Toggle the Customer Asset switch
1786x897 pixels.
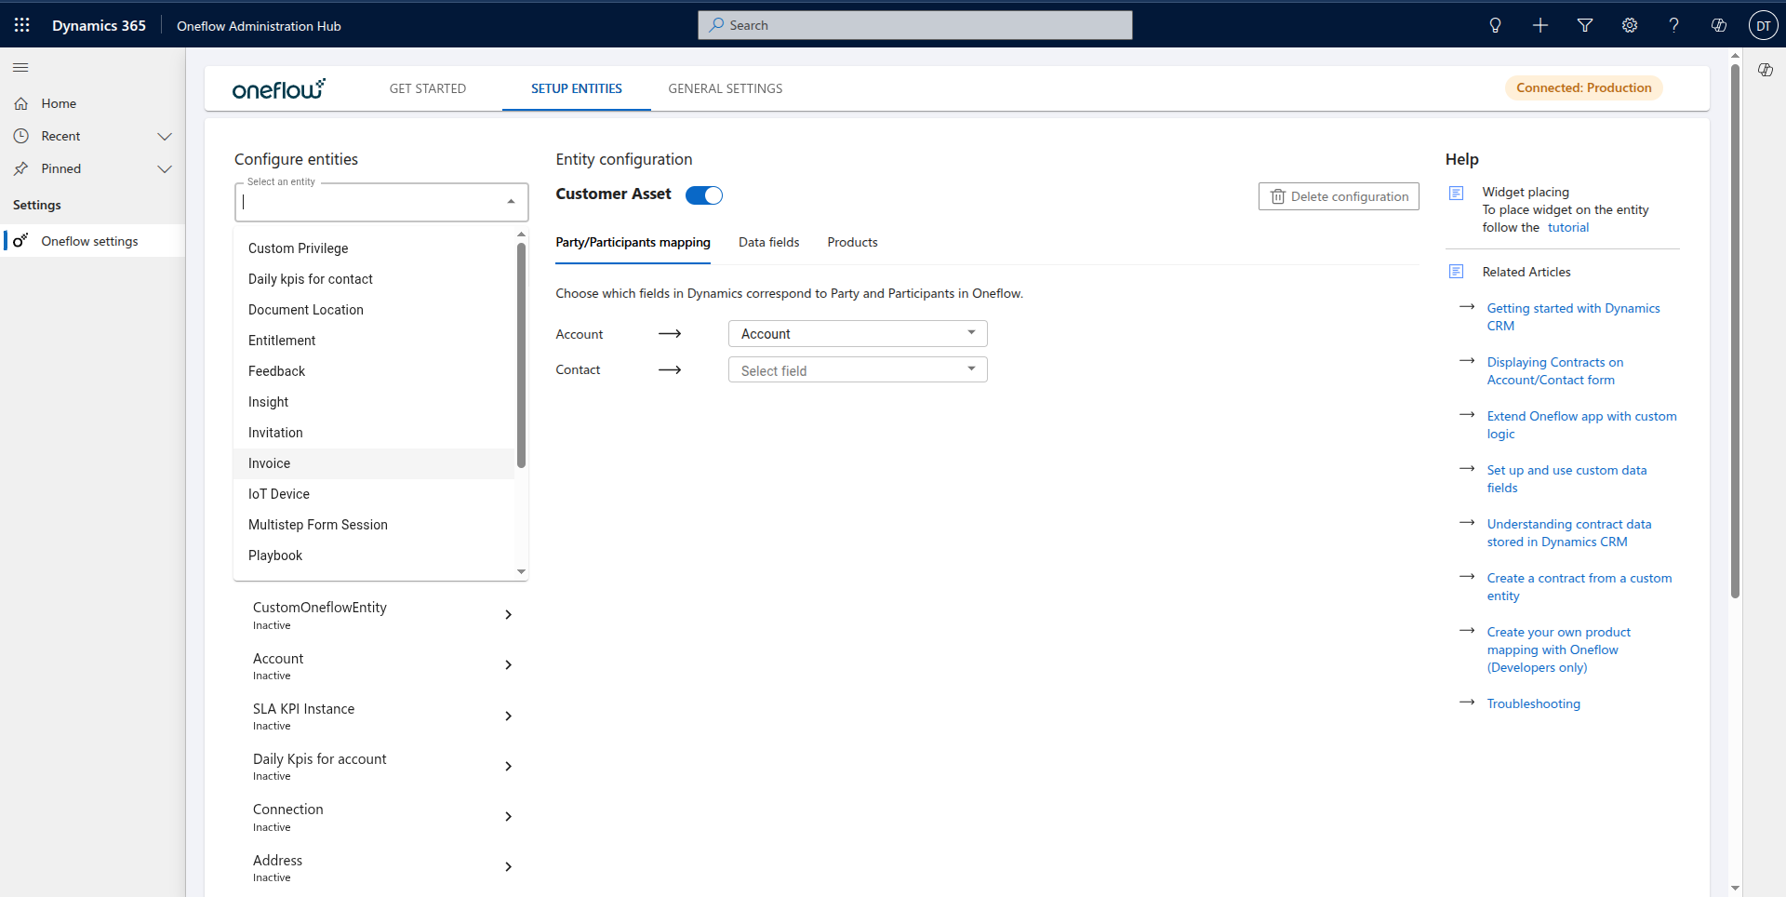(x=704, y=195)
